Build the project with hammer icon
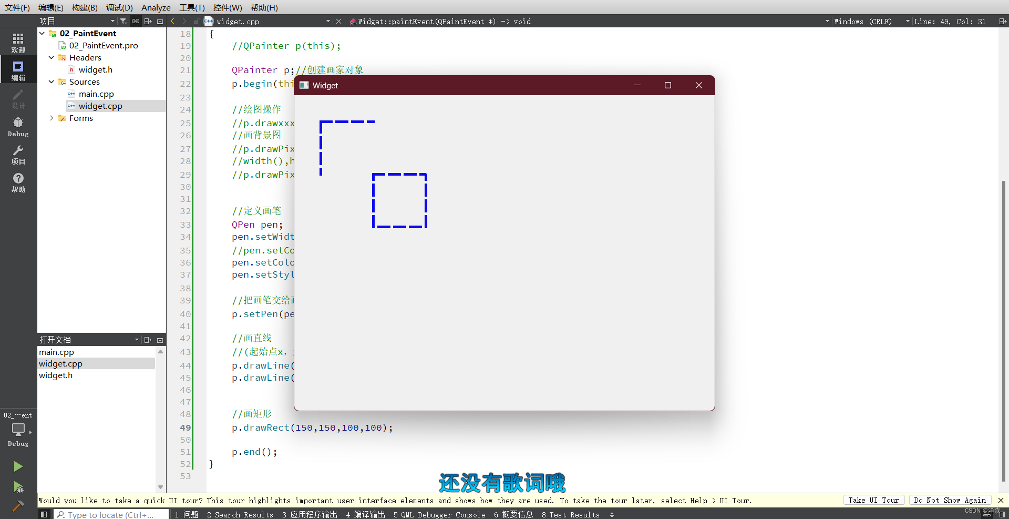 point(18,506)
